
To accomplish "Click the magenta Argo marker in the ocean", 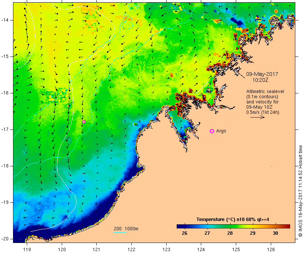I will (84, 122).
